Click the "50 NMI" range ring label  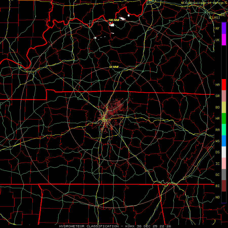coord(114,67)
